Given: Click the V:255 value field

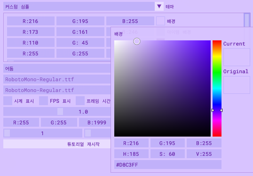Looking at the screenshot, I should click(x=204, y=154).
